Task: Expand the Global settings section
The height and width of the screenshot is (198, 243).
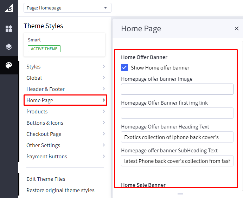Action: click(x=65, y=78)
